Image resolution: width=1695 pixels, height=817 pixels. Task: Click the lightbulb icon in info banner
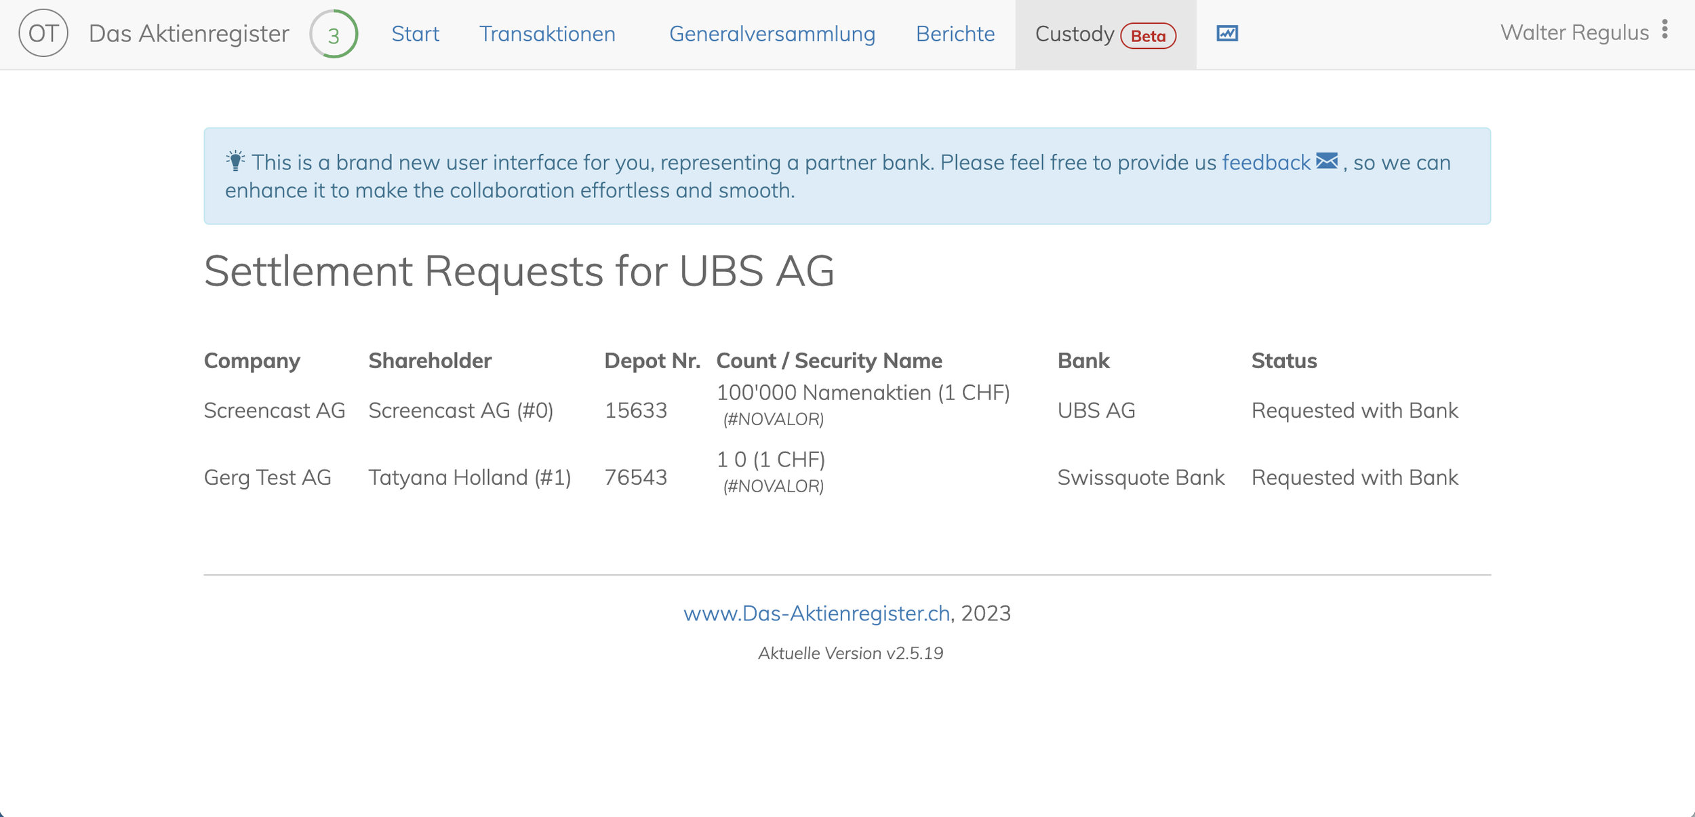coord(235,161)
